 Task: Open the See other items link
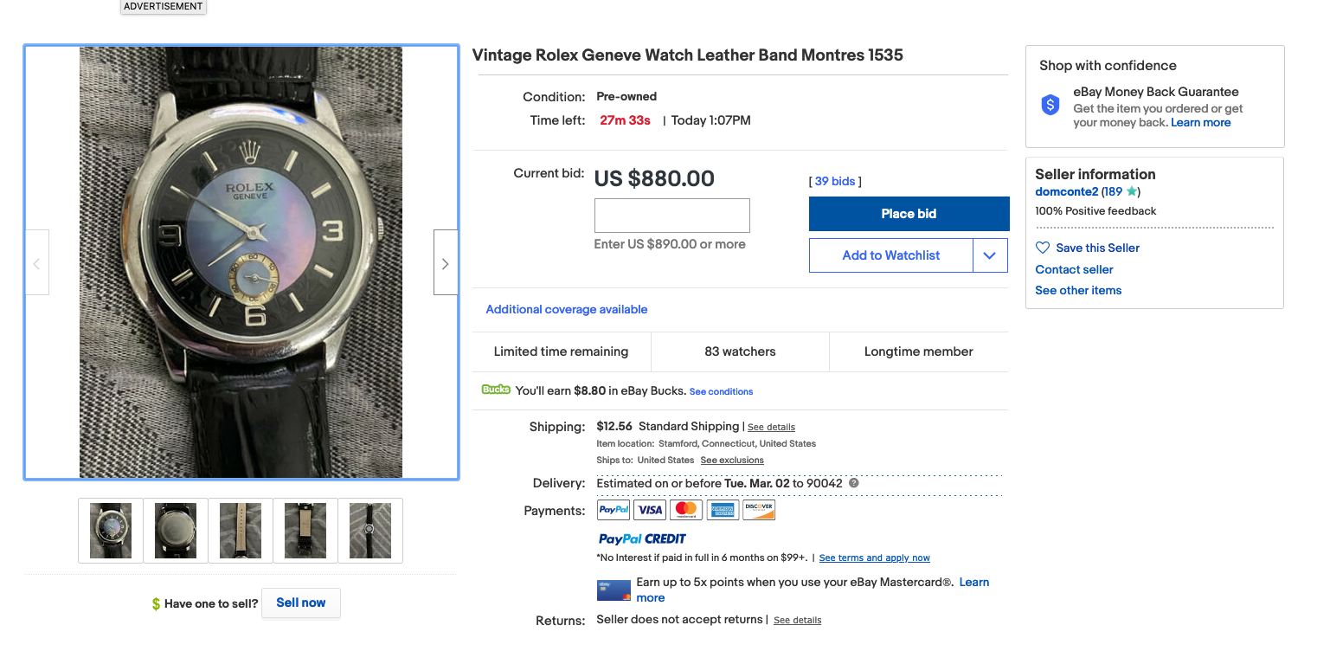coord(1078,290)
